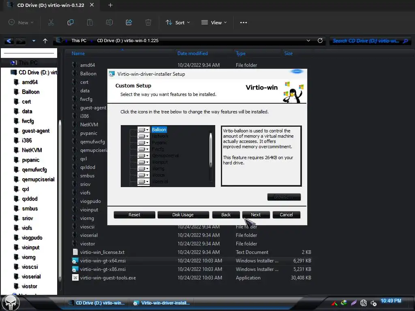Cancel the Virtio-win driver Setup
Viewport: 415px width, 311px height.
(x=287, y=215)
